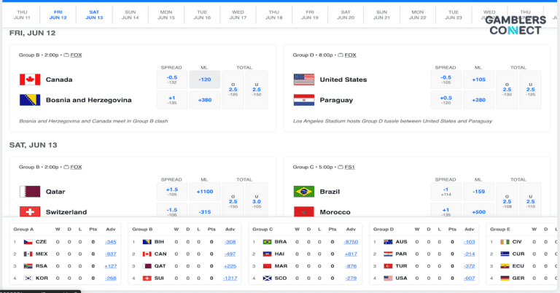Go to MON JUN 22 date tab
The width and height of the screenshot is (560, 293).
[418, 15]
